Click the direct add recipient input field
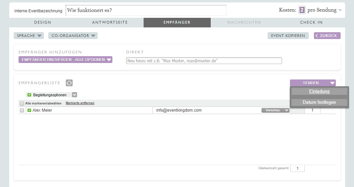 [204, 61]
